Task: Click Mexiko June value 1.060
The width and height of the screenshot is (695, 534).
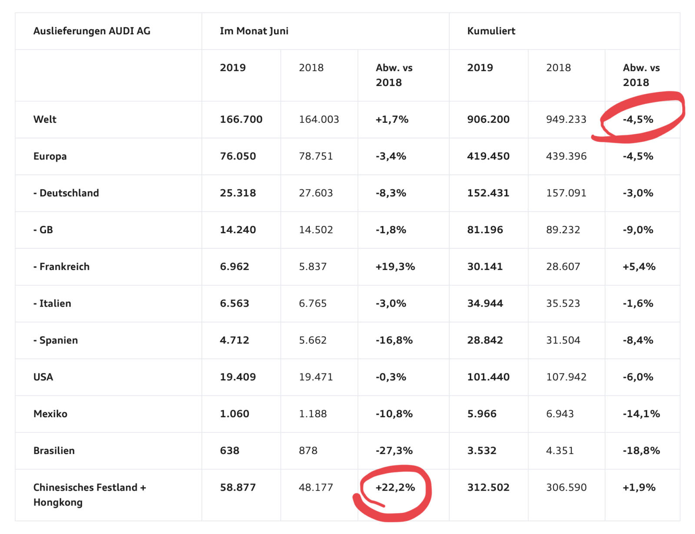Action: pos(234,414)
